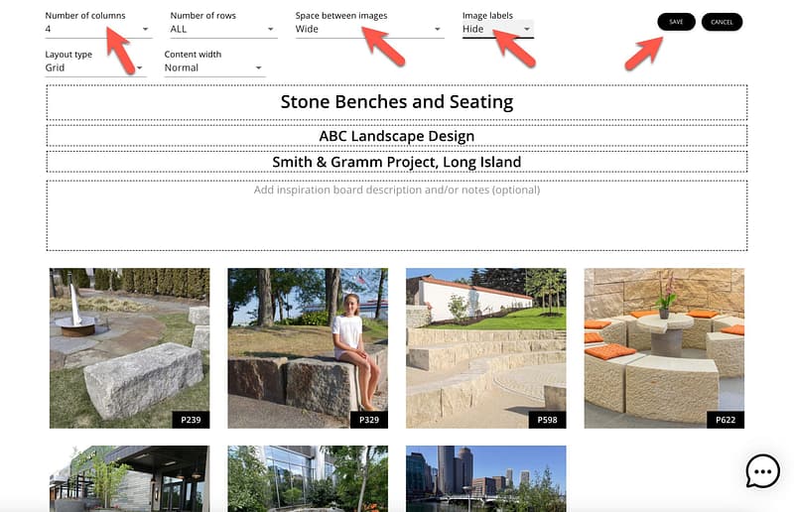Image resolution: width=794 pixels, height=512 pixels.
Task: Open the Content width dropdown
Action: point(214,68)
